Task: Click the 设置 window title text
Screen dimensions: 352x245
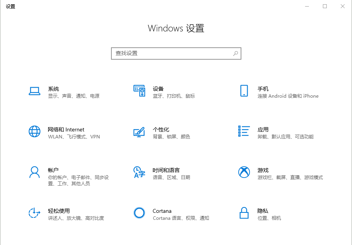Action: click(x=10, y=7)
